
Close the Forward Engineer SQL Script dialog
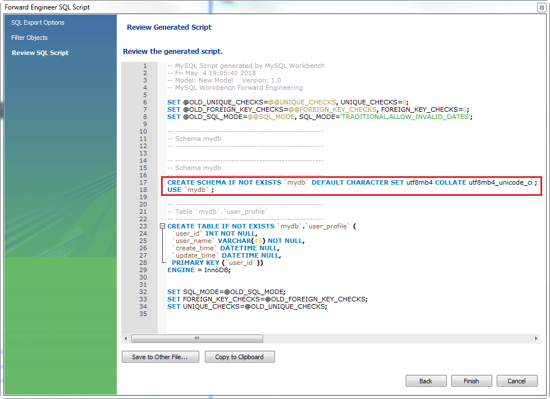coord(540,7)
